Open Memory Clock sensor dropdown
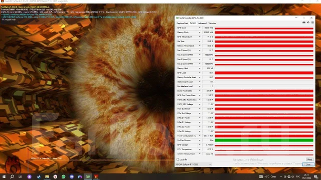Screen dimensions: 321x180 (x=200, y=32)
